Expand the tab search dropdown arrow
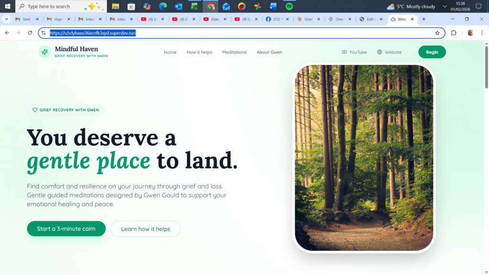Viewport: 489px width, 275px height. pyautogui.click(x=7, y=19)
